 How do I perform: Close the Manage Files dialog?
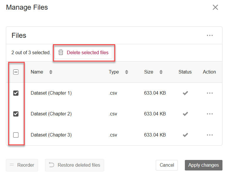(x=215, y=7)
